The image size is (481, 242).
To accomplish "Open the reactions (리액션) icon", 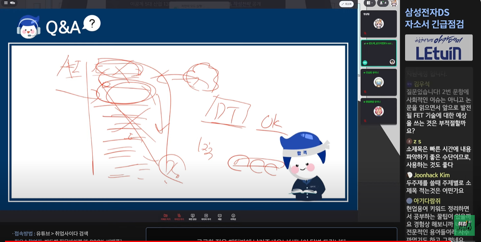I will (233, 217).
